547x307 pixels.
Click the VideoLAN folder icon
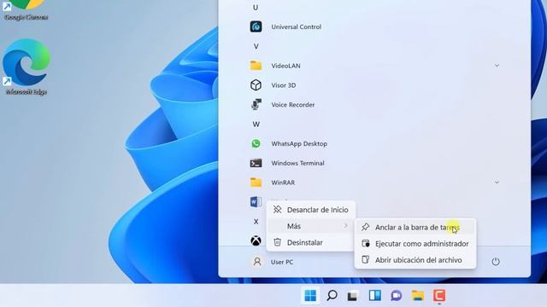[x=256, y=66]
